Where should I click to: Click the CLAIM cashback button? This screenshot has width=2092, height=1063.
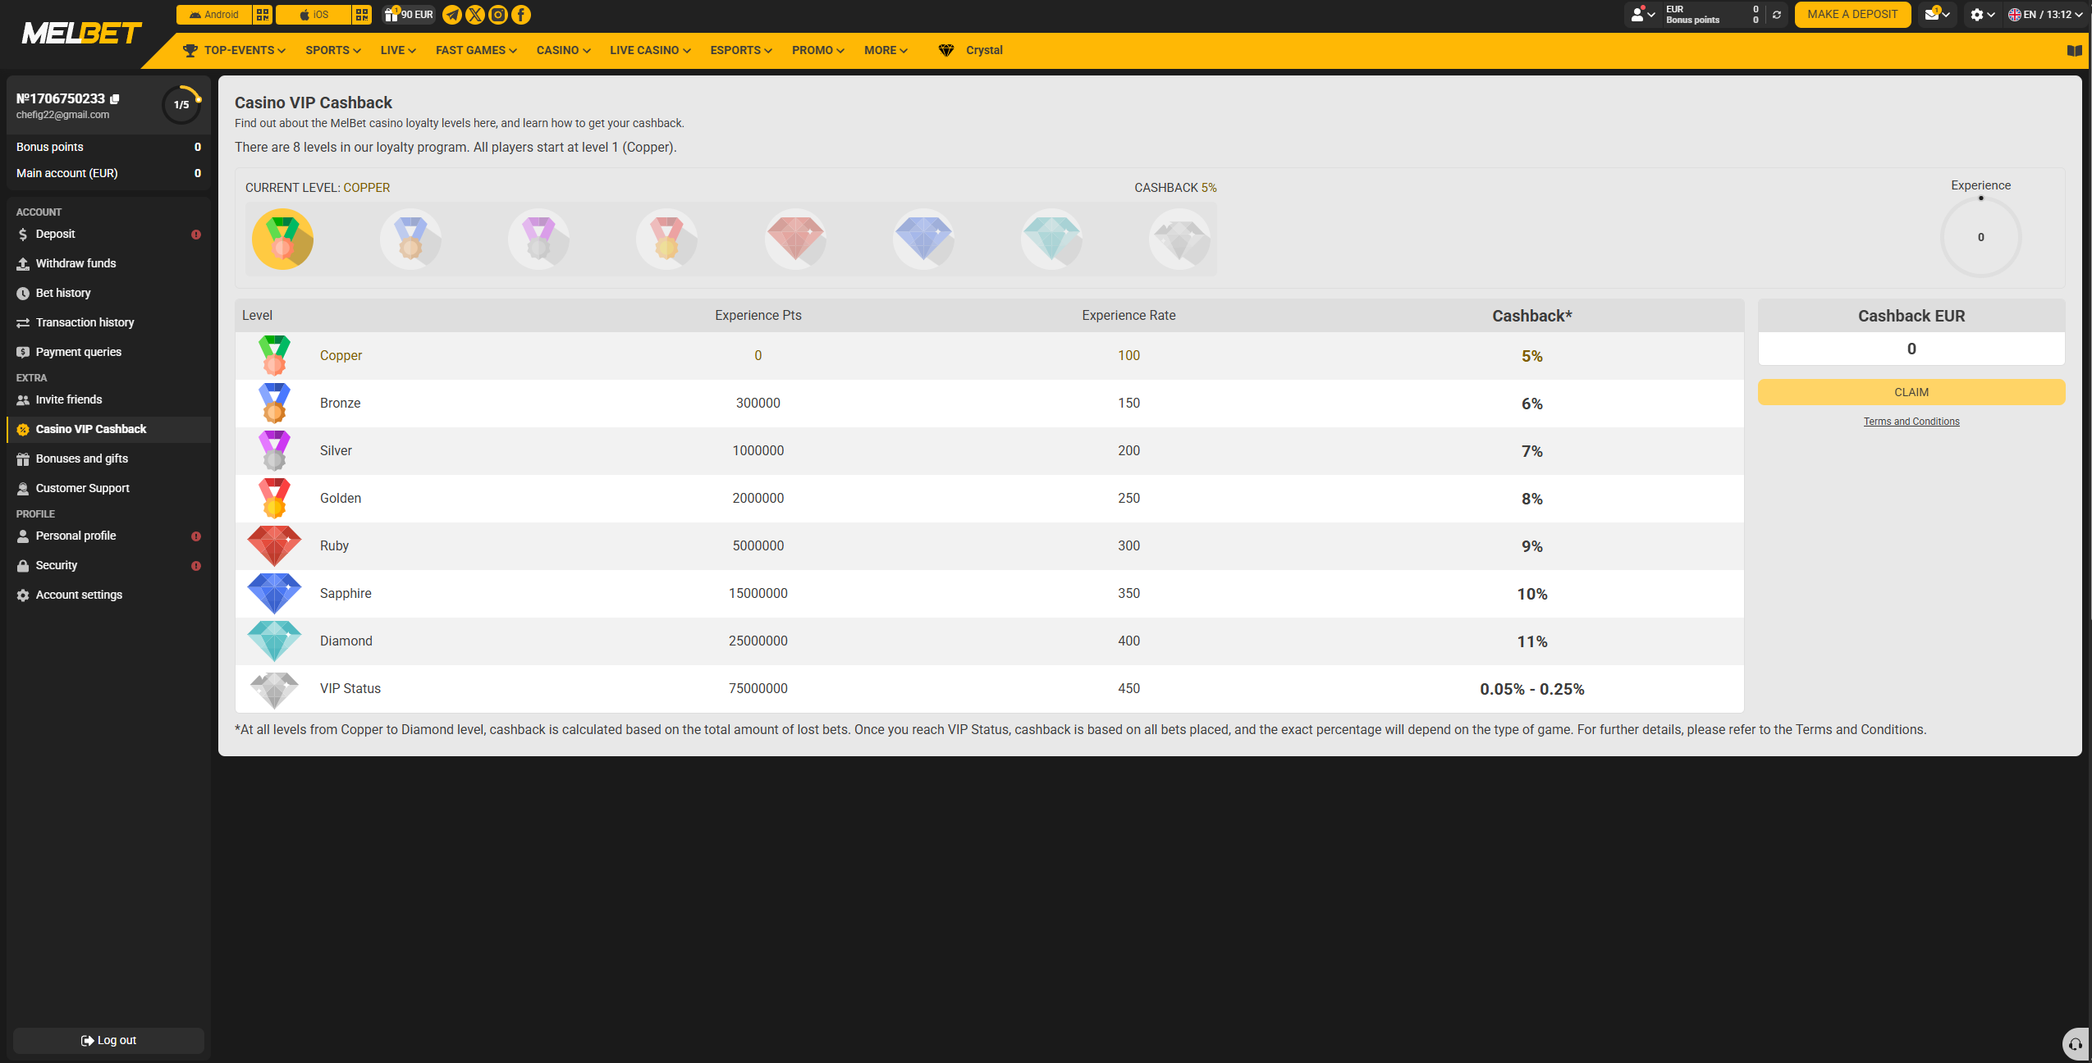(x=1911, y=392)
